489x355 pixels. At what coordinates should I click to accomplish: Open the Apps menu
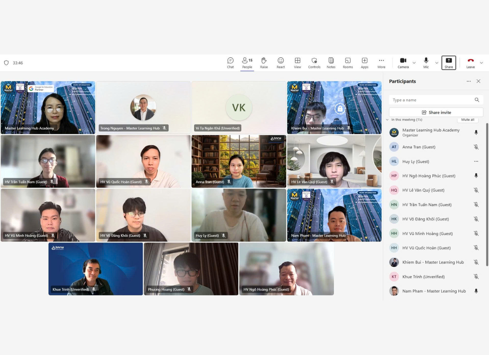(x=364, y=63)
